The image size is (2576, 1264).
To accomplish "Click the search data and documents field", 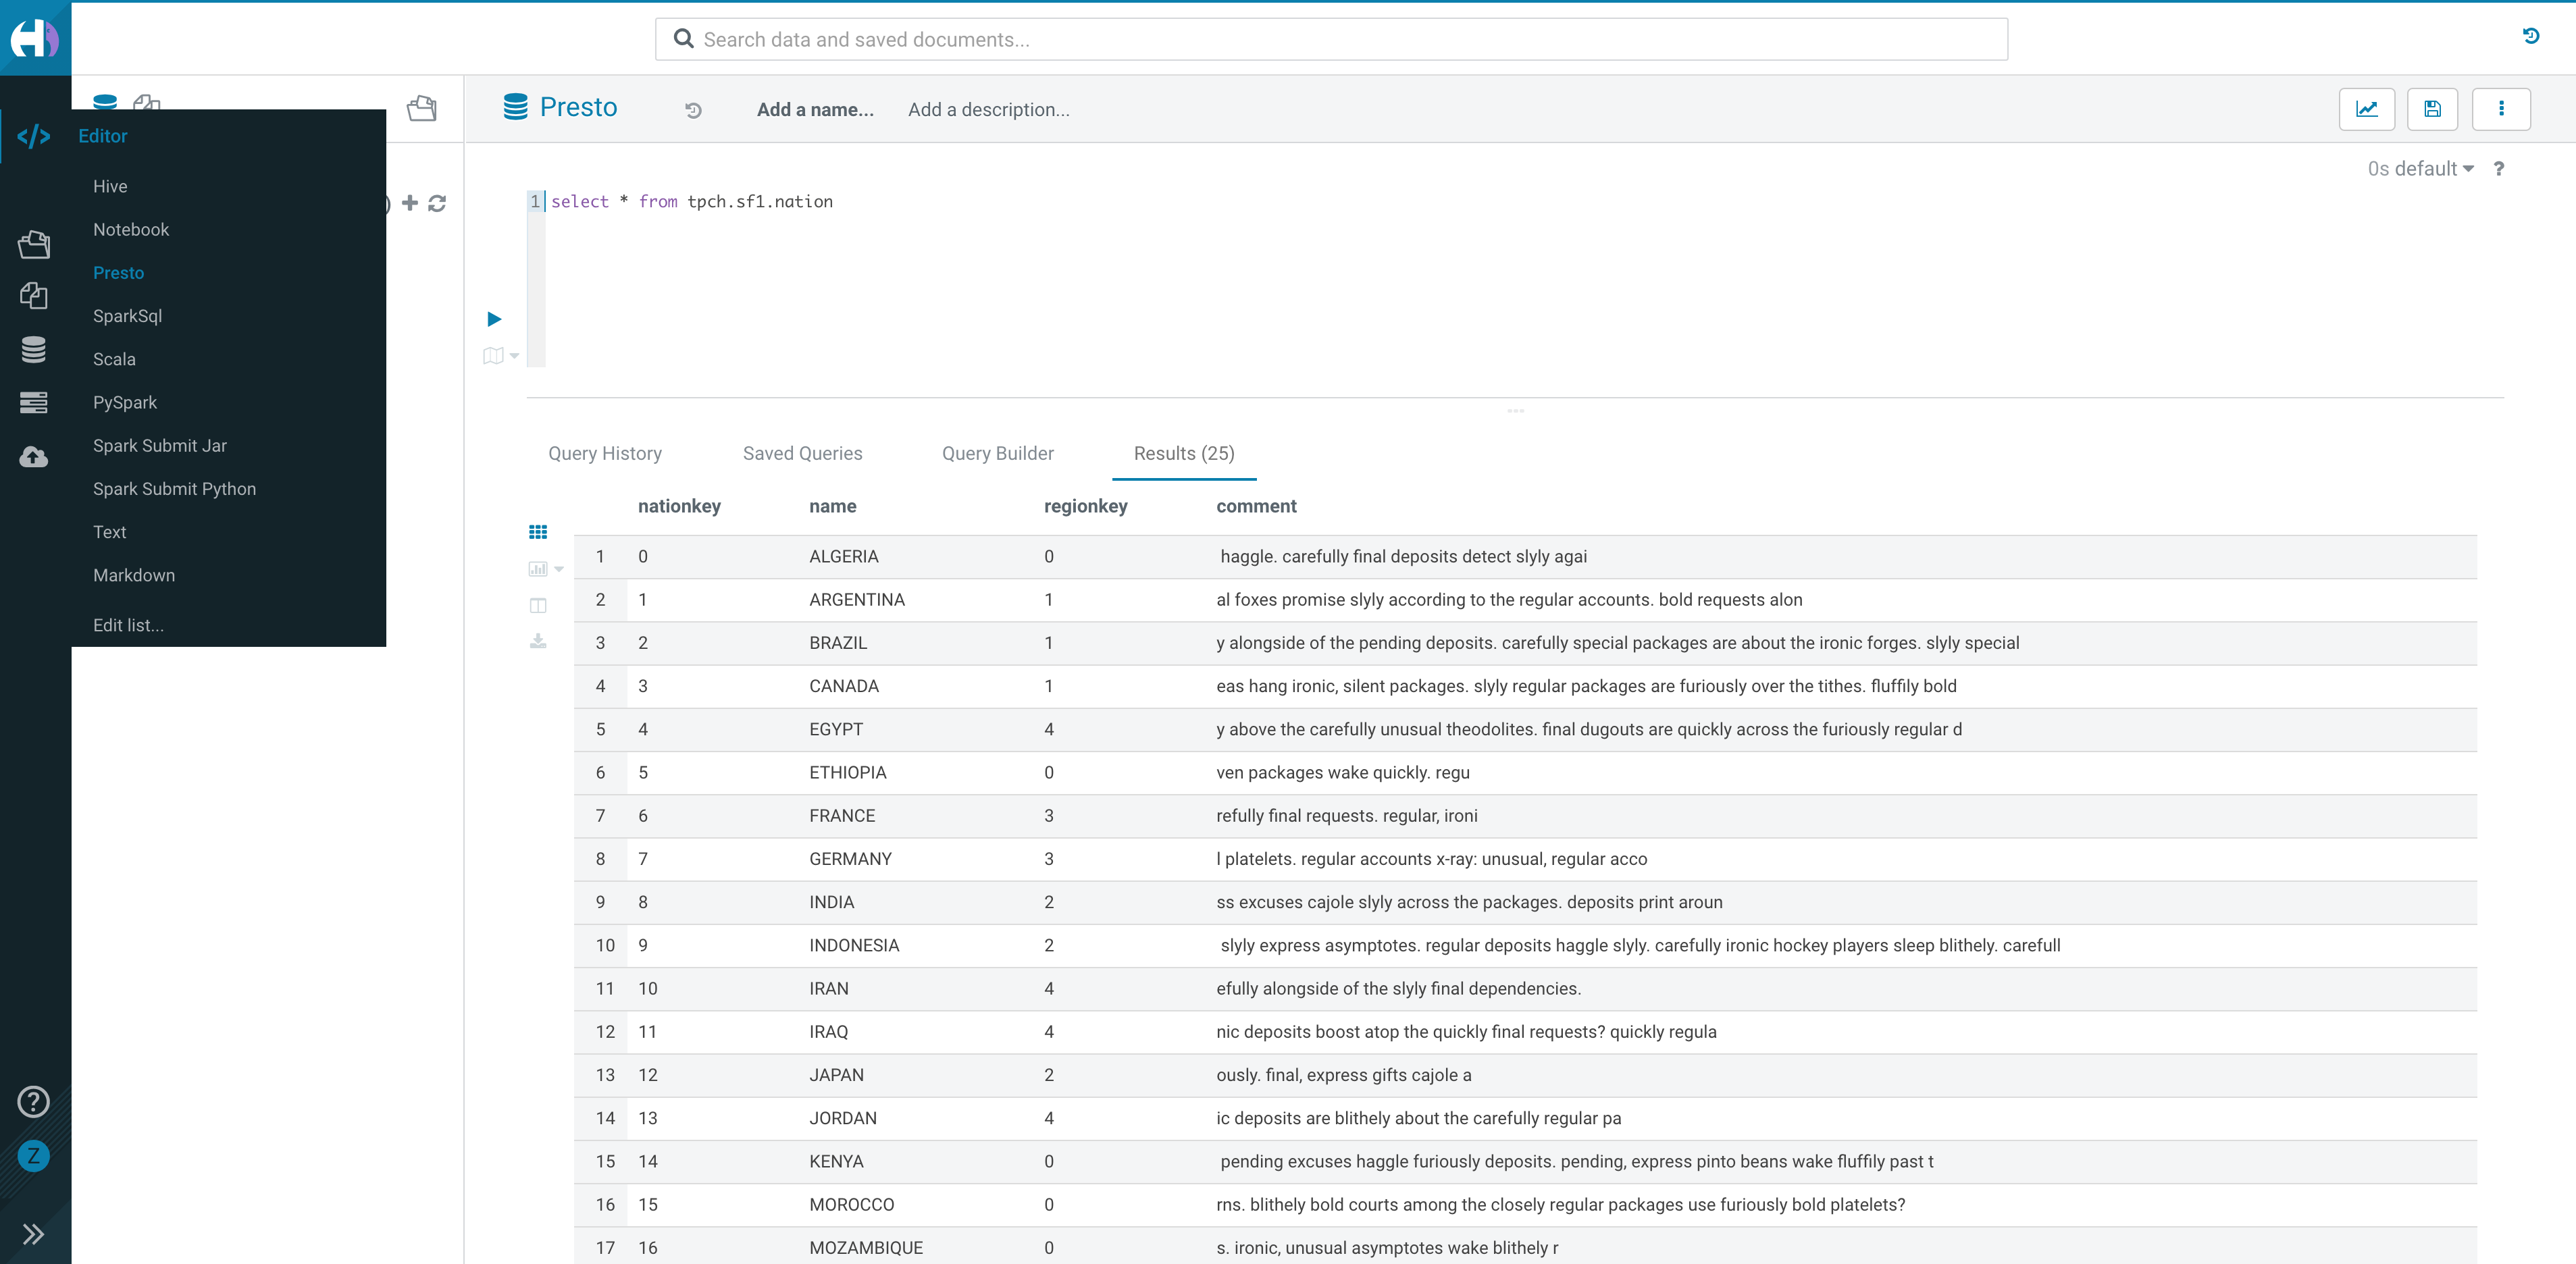I will coord(1330,39).
